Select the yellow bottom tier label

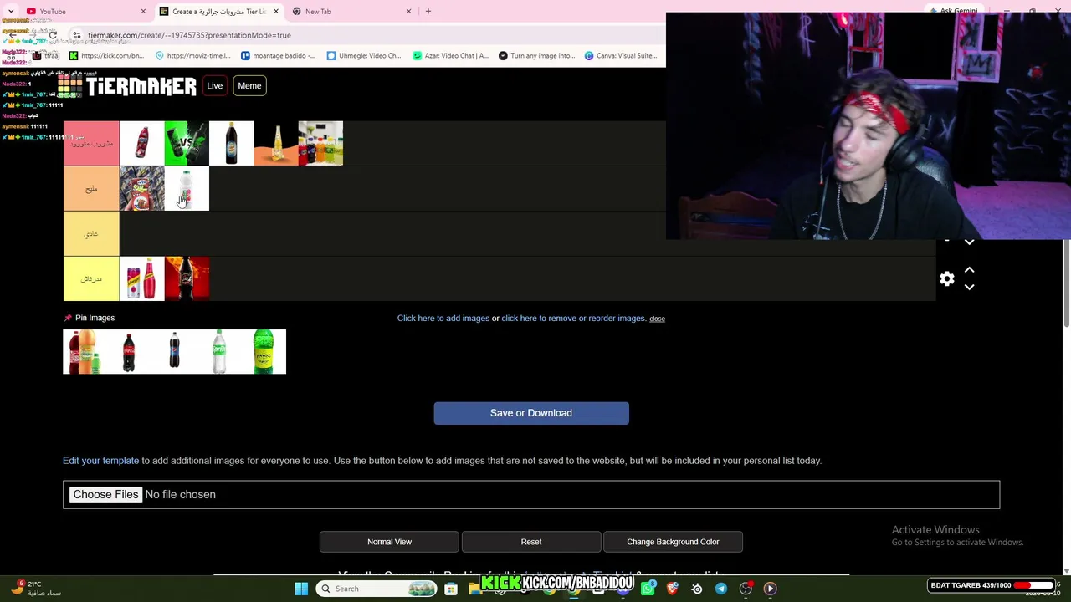click(91, 278)
